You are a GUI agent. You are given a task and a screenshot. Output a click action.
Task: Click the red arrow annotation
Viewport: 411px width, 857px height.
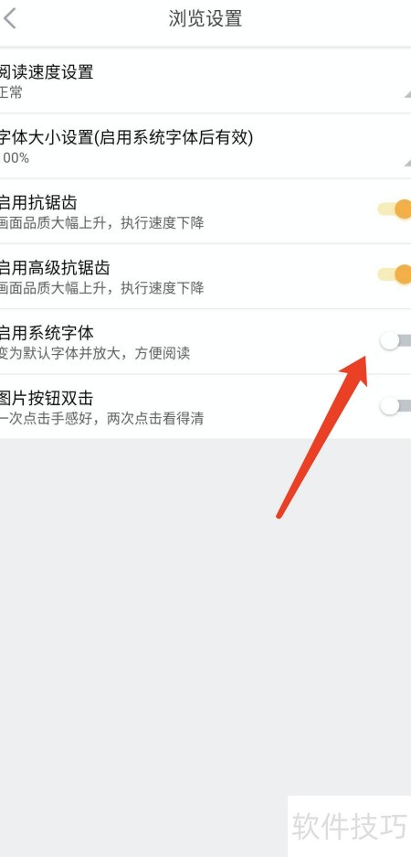click(x=321, y=436)
